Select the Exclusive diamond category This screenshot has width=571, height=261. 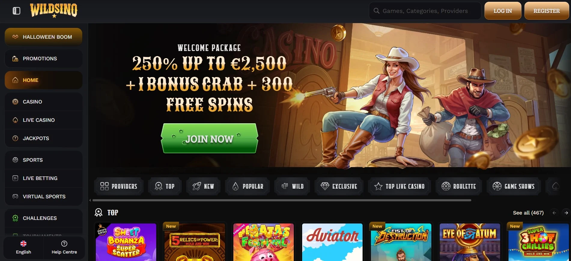point(339,186)
